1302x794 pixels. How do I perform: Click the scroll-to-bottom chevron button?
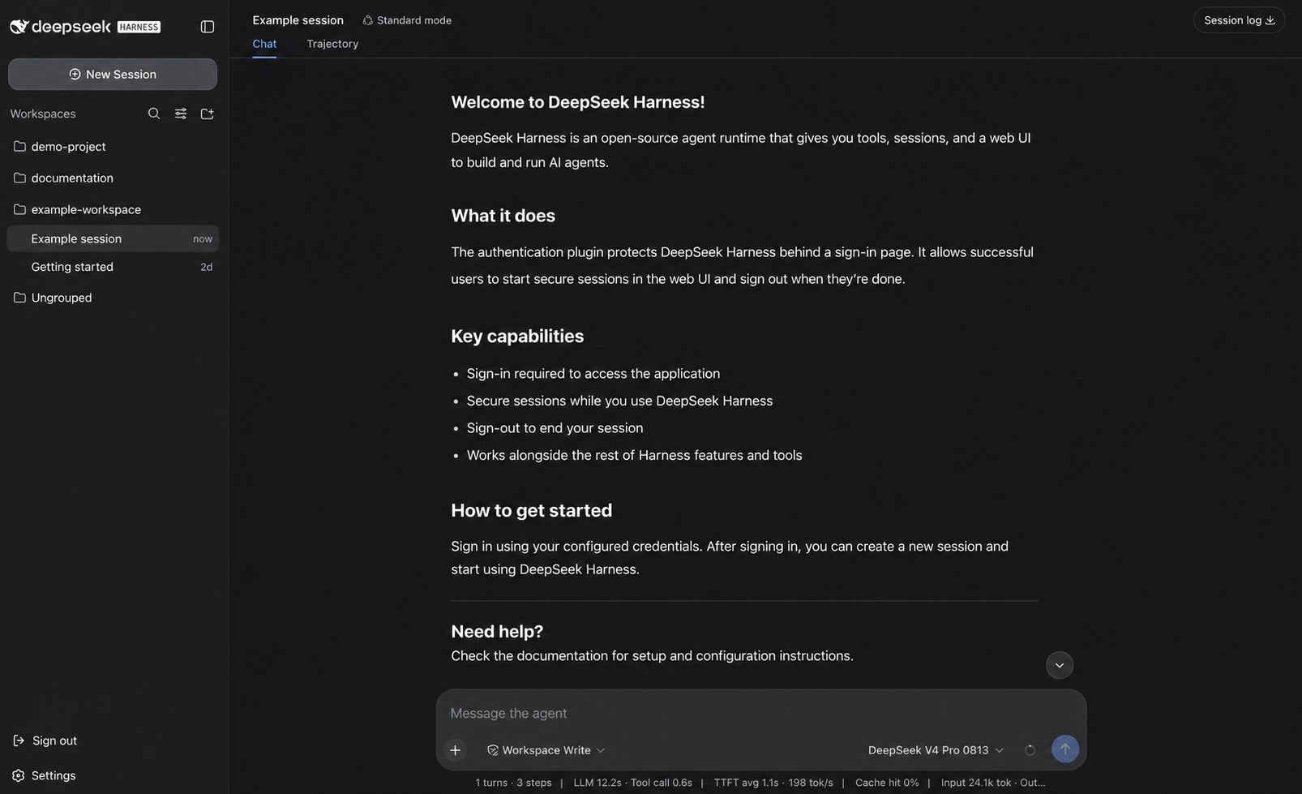[x=1060, y=665]
